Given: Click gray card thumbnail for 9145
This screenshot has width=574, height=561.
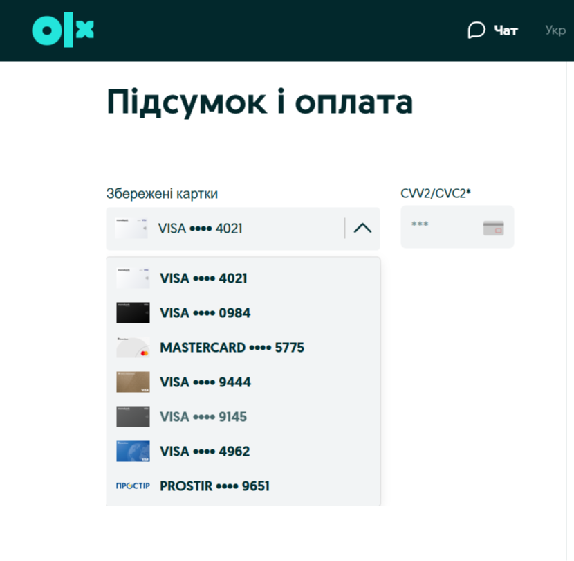Looking at the screenshot, I should tap(133, 416).
